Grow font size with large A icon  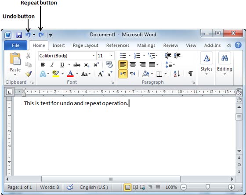tap(101, 74)
